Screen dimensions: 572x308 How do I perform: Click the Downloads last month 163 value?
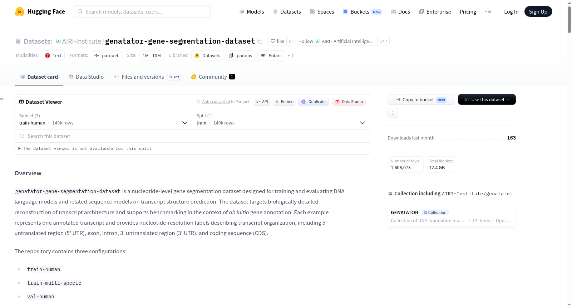511,138
